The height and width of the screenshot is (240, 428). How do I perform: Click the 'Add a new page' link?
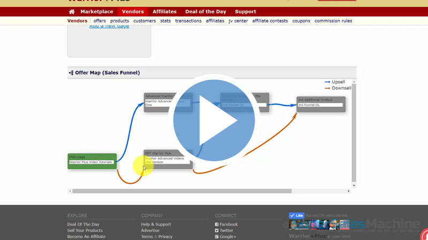point(109,26)
